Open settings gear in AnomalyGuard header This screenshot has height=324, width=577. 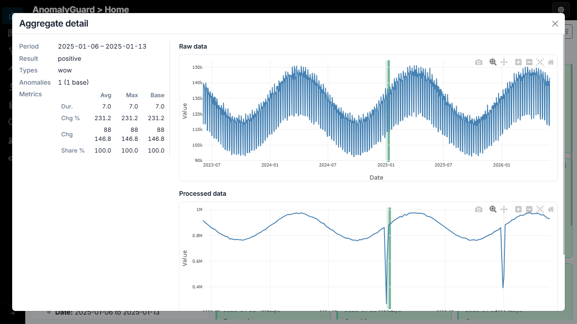click(561, 9)
